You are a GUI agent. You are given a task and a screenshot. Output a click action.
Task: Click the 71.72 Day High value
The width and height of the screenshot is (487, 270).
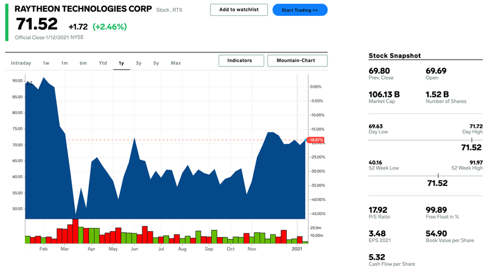click(x=476, y=126)
